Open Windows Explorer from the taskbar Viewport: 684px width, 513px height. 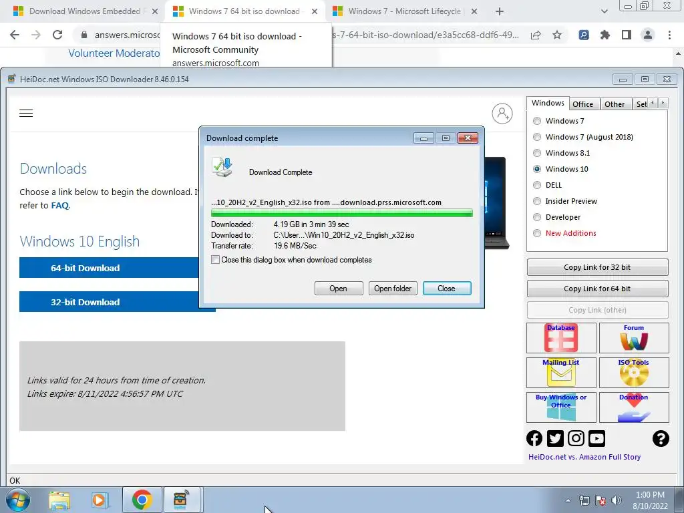click(x=59, y=500)
